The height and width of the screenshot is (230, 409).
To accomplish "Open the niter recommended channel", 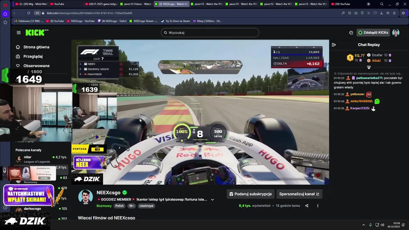I will pos(42,159).
